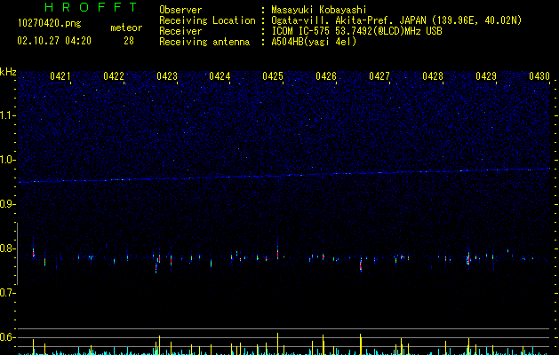Viewport: 559px width, 355px height.
Task: Click the 0429 time marker
Action: pyautogui.click(x=486, y=76)
